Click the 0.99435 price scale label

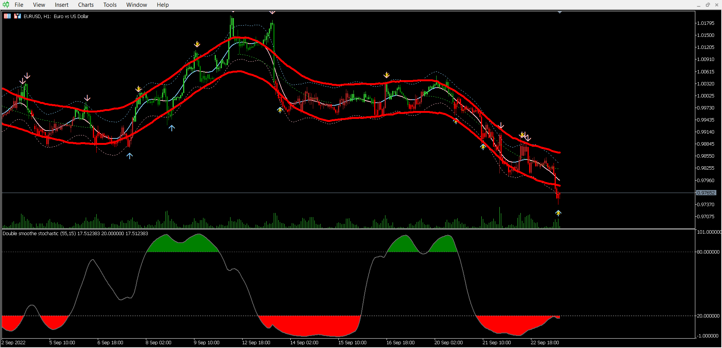(x=705, y=120)
